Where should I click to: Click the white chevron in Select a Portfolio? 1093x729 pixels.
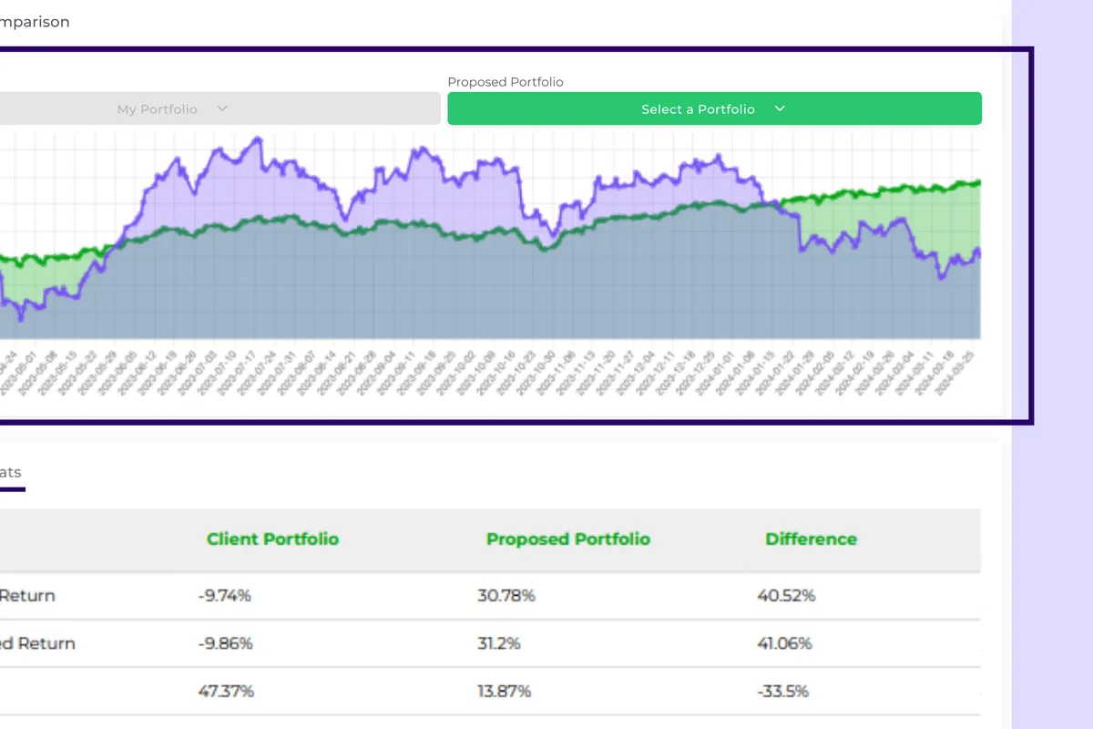point(779,108)
